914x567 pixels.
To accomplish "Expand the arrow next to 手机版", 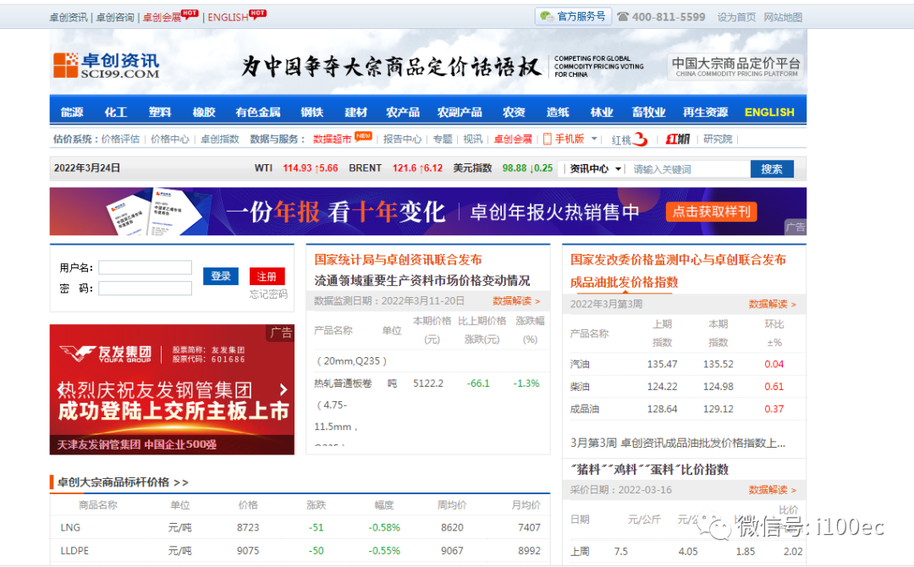I will tap(594, 139).
